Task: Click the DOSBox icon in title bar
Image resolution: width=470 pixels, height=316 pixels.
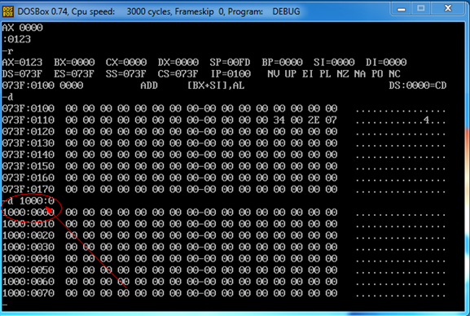Action: coord(8,11)
